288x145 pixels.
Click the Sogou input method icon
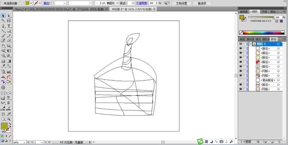click(200, 142)
